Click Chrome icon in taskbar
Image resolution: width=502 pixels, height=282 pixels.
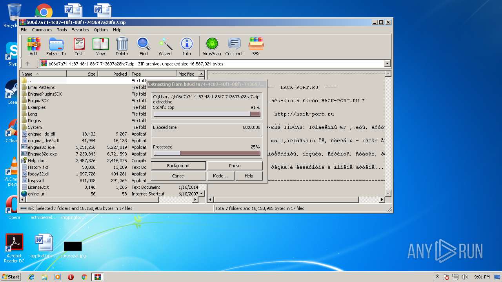(x=84, y=277)
